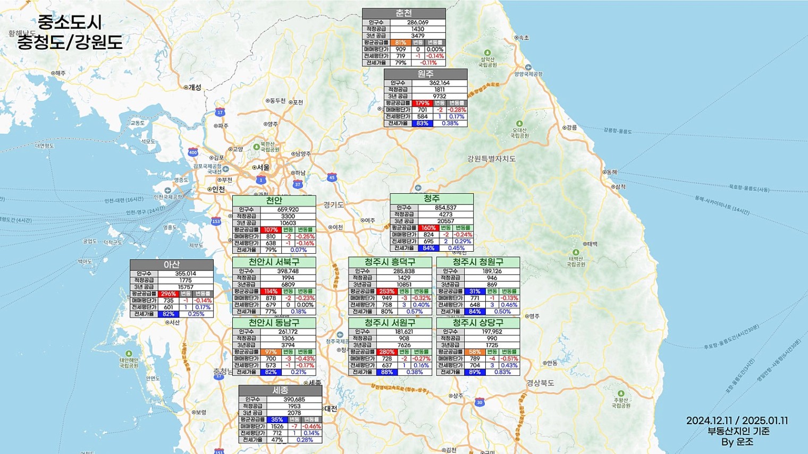Image resolution: width=808 pixels, height=454 pixels.
Task: Click the 부동산지인 기준 credit text
Action: tap(738, 432)
